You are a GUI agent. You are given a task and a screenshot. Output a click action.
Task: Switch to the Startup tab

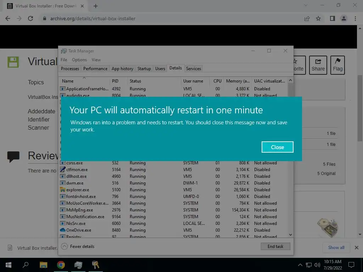tap(144, 68)
